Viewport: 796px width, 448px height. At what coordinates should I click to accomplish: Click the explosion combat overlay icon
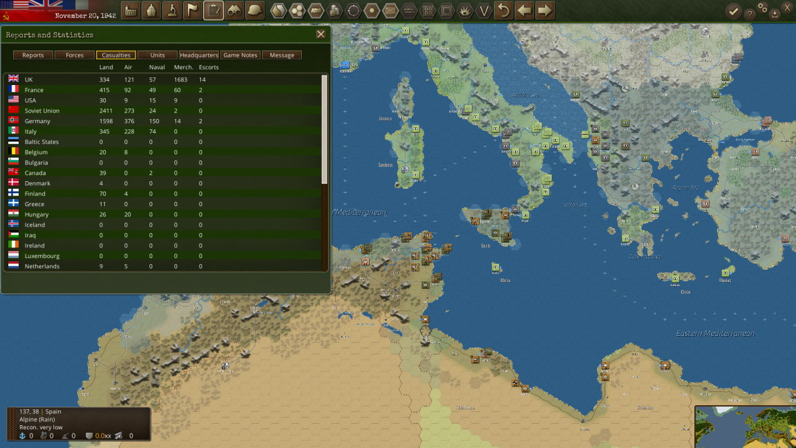[x=465, y=10]
